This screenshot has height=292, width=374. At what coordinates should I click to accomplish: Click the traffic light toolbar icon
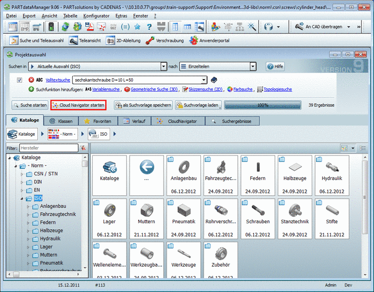(x=51, y=27)
